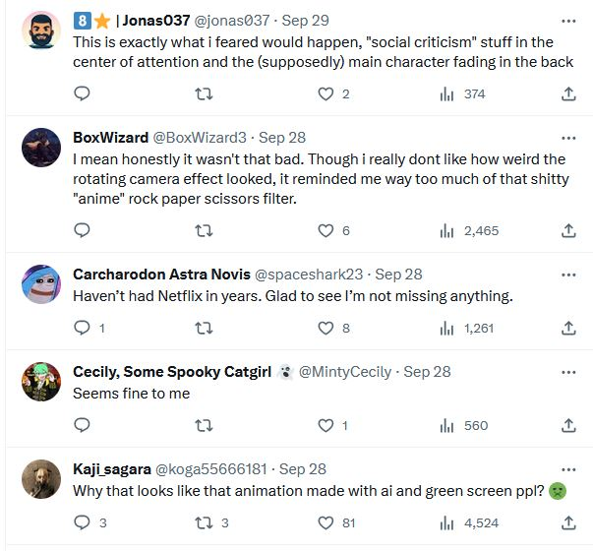Retweet BoxWizard's tweet

pyautogui.click(x=204, y=230)
